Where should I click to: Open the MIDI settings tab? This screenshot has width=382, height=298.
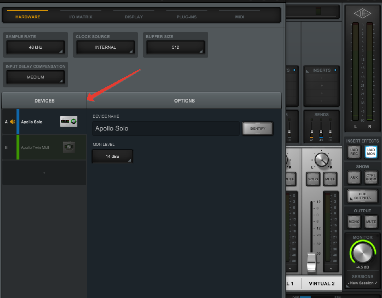(x=240, y=17)
